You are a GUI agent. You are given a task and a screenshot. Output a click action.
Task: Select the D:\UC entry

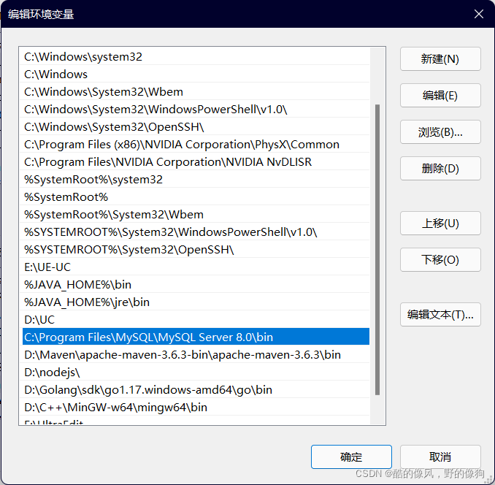tap(196, 319)
